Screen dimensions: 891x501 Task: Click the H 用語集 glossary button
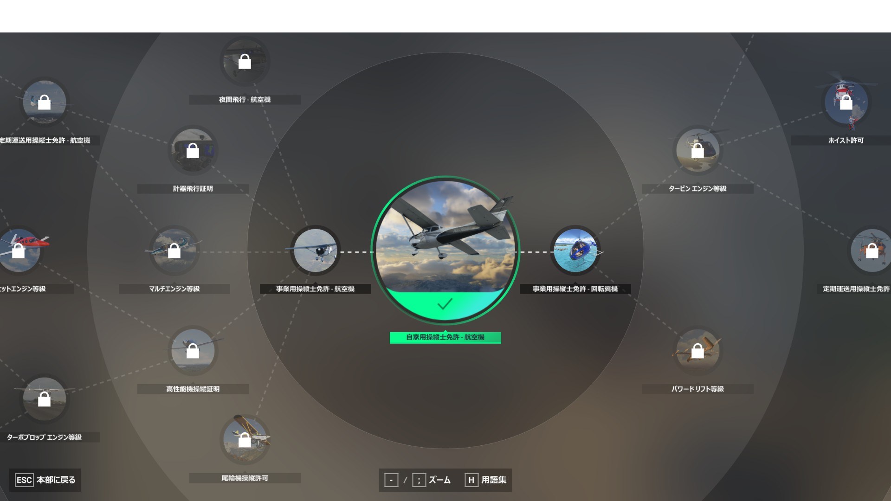486,480
